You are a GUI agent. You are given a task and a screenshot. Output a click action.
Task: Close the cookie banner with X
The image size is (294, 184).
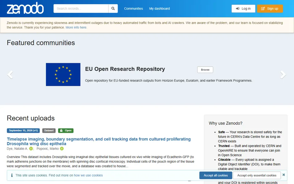[284, 175]
